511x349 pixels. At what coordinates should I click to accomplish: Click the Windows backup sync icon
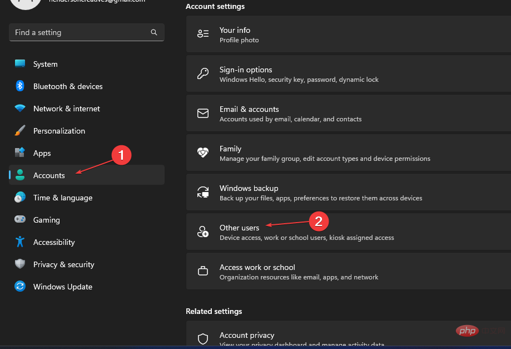[203, 192]
